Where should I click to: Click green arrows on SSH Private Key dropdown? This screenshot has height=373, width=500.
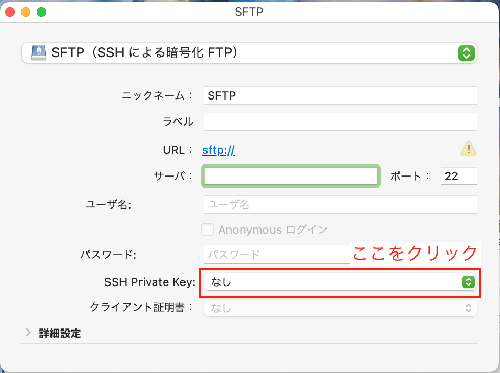[x=469, y=282]
